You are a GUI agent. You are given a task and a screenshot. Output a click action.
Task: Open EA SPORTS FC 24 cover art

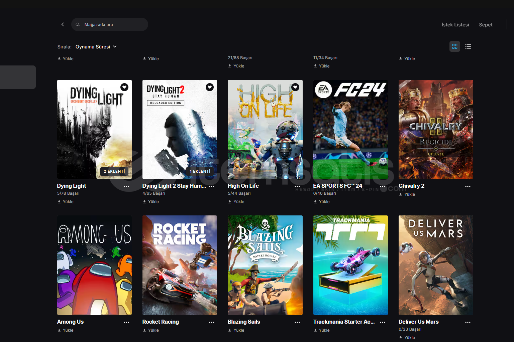coord(350,129)
